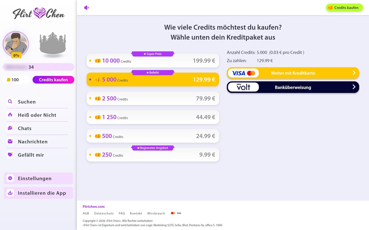The width and height of the screenshot is (369, 230).
Task: Click the Chats speech bubble icon
Action: click(10, 128)
